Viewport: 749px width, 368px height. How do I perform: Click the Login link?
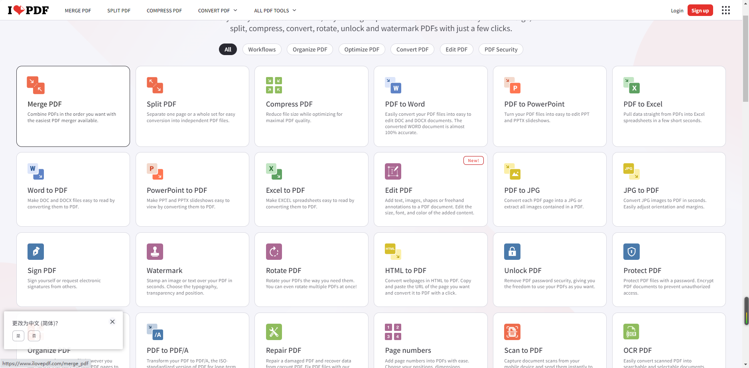coord(677,10)
